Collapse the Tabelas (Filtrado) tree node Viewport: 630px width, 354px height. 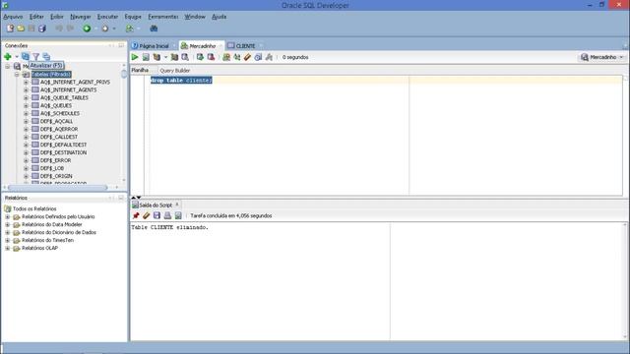click(x=17, y=75)
